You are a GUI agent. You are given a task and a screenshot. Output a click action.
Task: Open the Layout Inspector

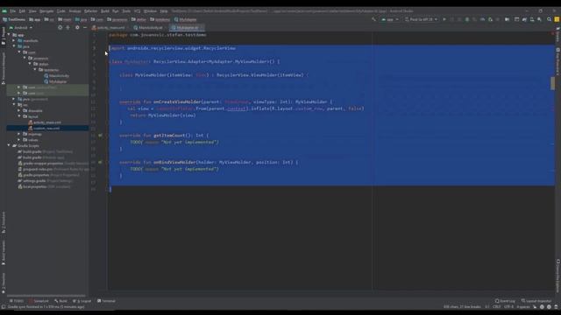point(536,301)
